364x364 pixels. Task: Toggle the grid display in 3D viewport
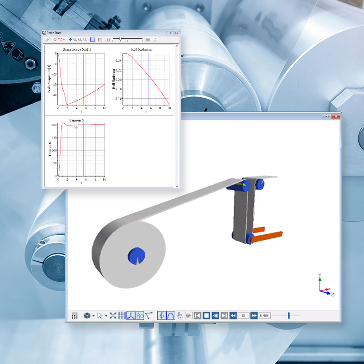(122, 316)
